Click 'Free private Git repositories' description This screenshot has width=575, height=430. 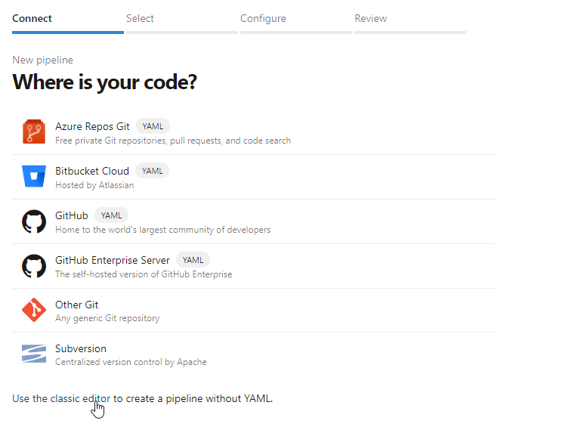pyautogui.click(x=173, y=141)
